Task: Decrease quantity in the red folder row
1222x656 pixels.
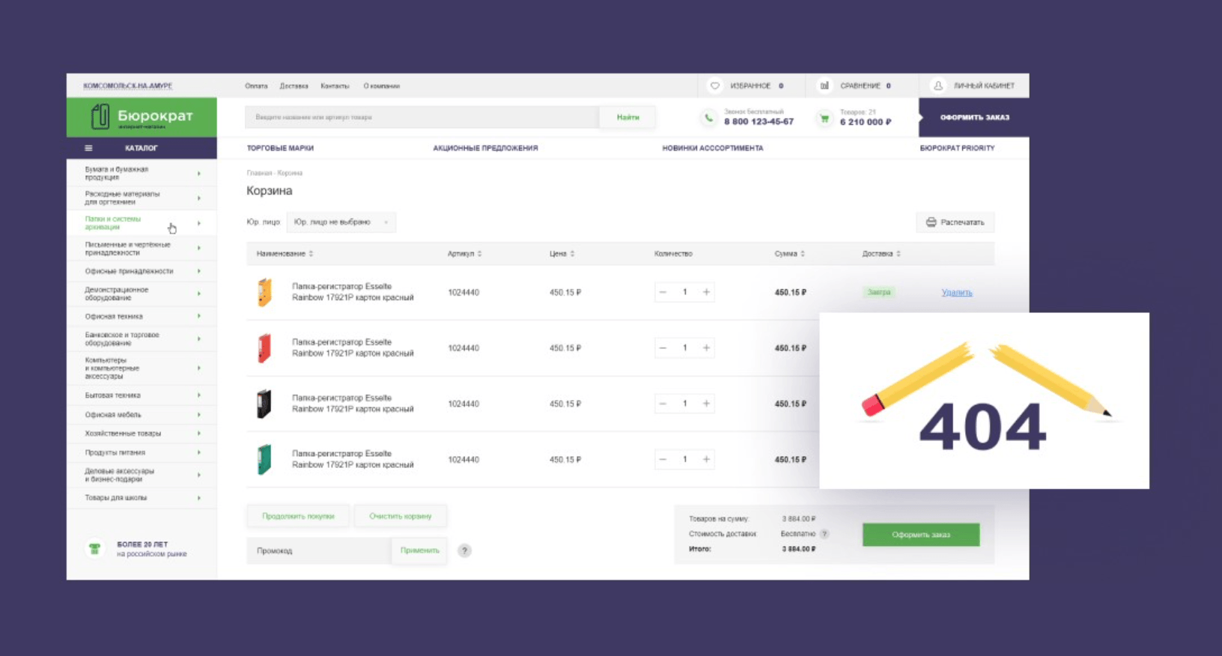Action: click(x=663, y=348)
